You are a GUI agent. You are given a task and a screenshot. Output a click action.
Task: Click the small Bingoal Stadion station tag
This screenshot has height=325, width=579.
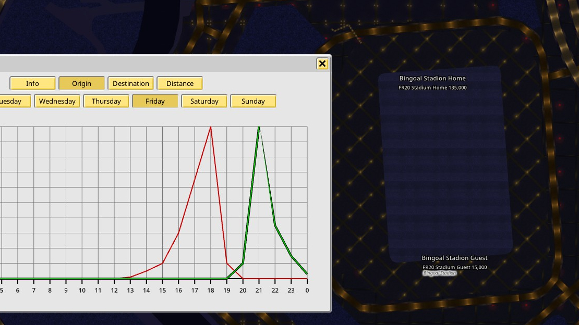coord(439,273)
